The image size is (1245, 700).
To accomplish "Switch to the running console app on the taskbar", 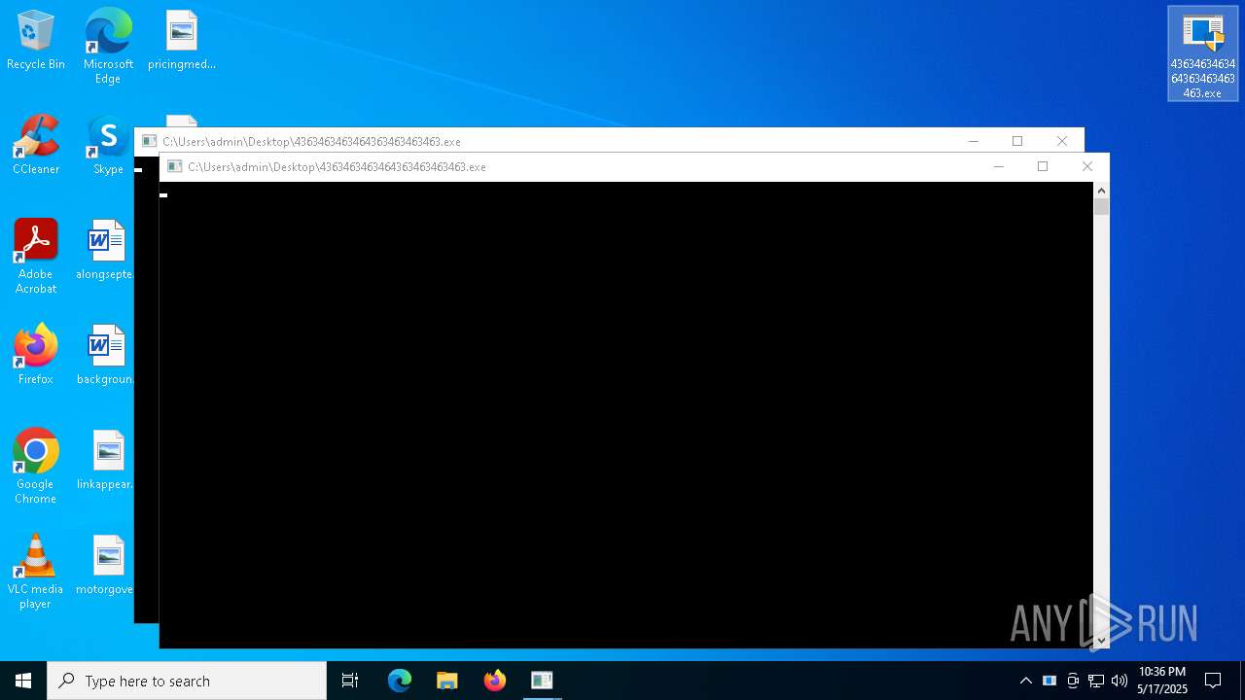I will click(542, 681).
